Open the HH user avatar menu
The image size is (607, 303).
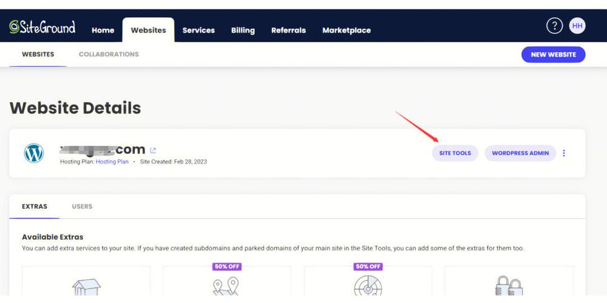click(577, 26)
